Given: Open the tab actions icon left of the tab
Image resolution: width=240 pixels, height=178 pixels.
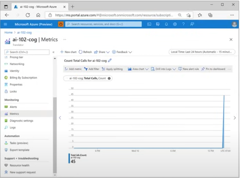Looking at the screenshot, I should [6, 7].
